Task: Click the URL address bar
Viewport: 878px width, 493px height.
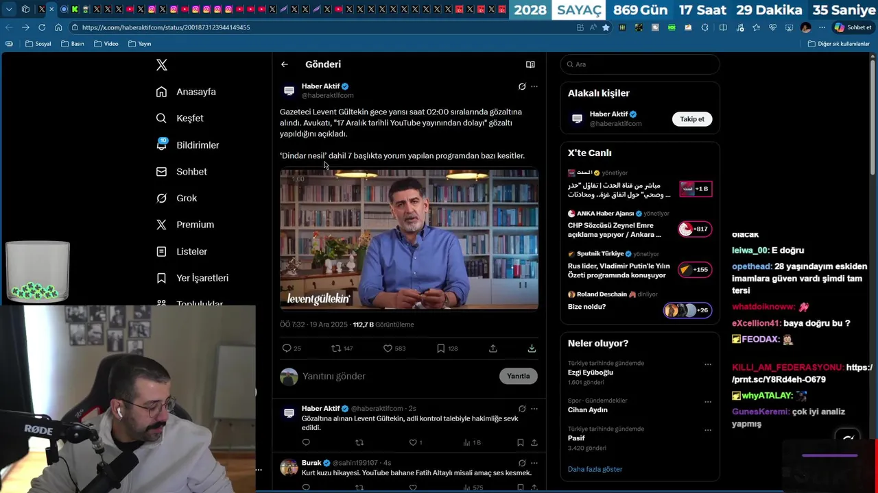Action: click(x=322, y=27)
